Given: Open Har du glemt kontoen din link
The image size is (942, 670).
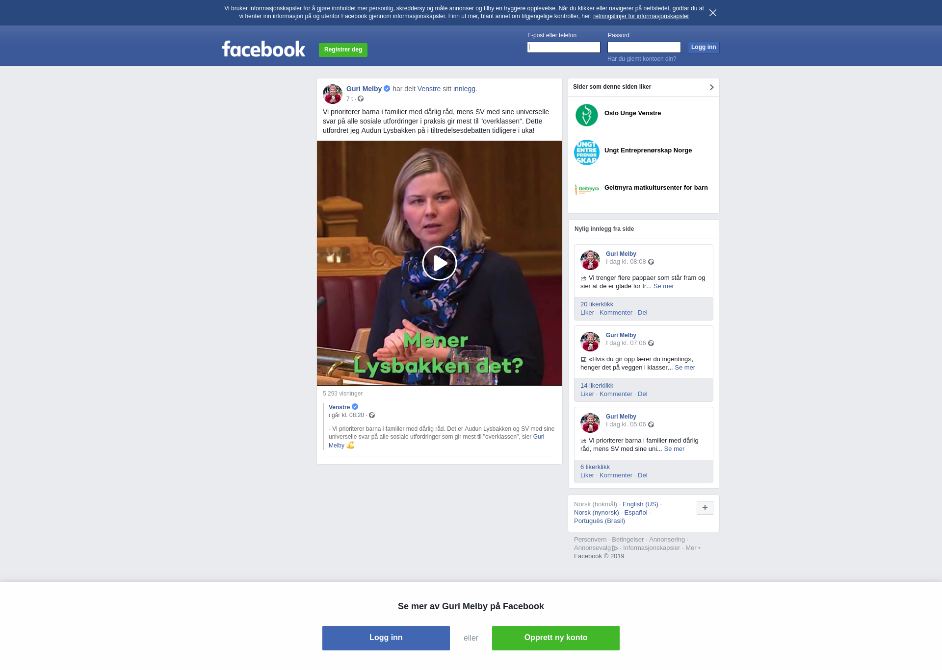Looking at the screenshot, I should click(x=642, y=59).
